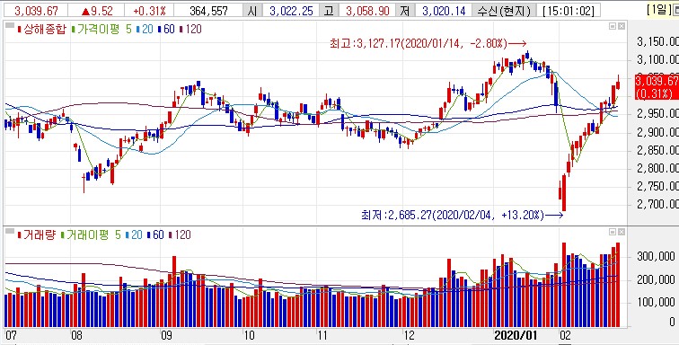The image size is (679, 345).
Task: Click the +0.31% change rate field
Action: click(148, 11)
